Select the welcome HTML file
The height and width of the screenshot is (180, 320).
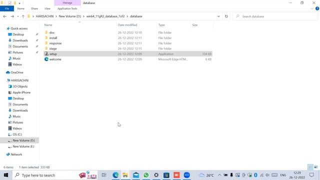click(55, 59)
